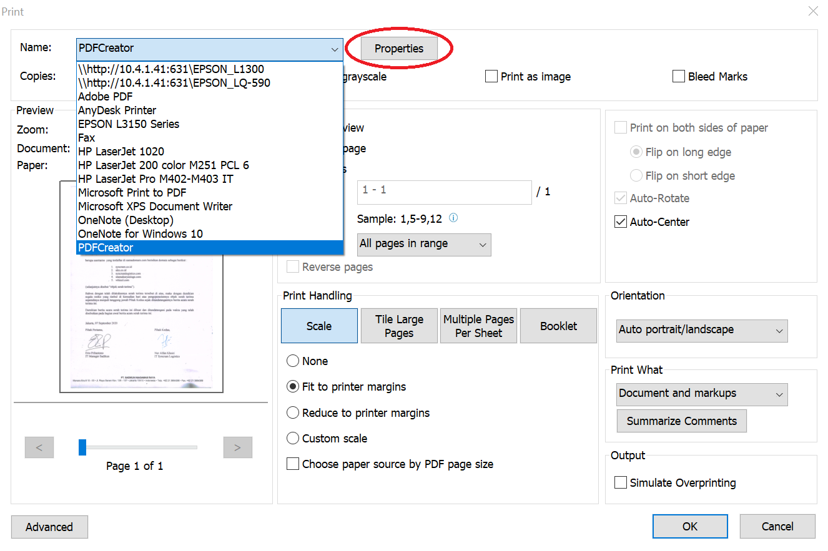Tick Print on both sides of paper
Viewport: 828px width, 551px height.
(621, 128)
